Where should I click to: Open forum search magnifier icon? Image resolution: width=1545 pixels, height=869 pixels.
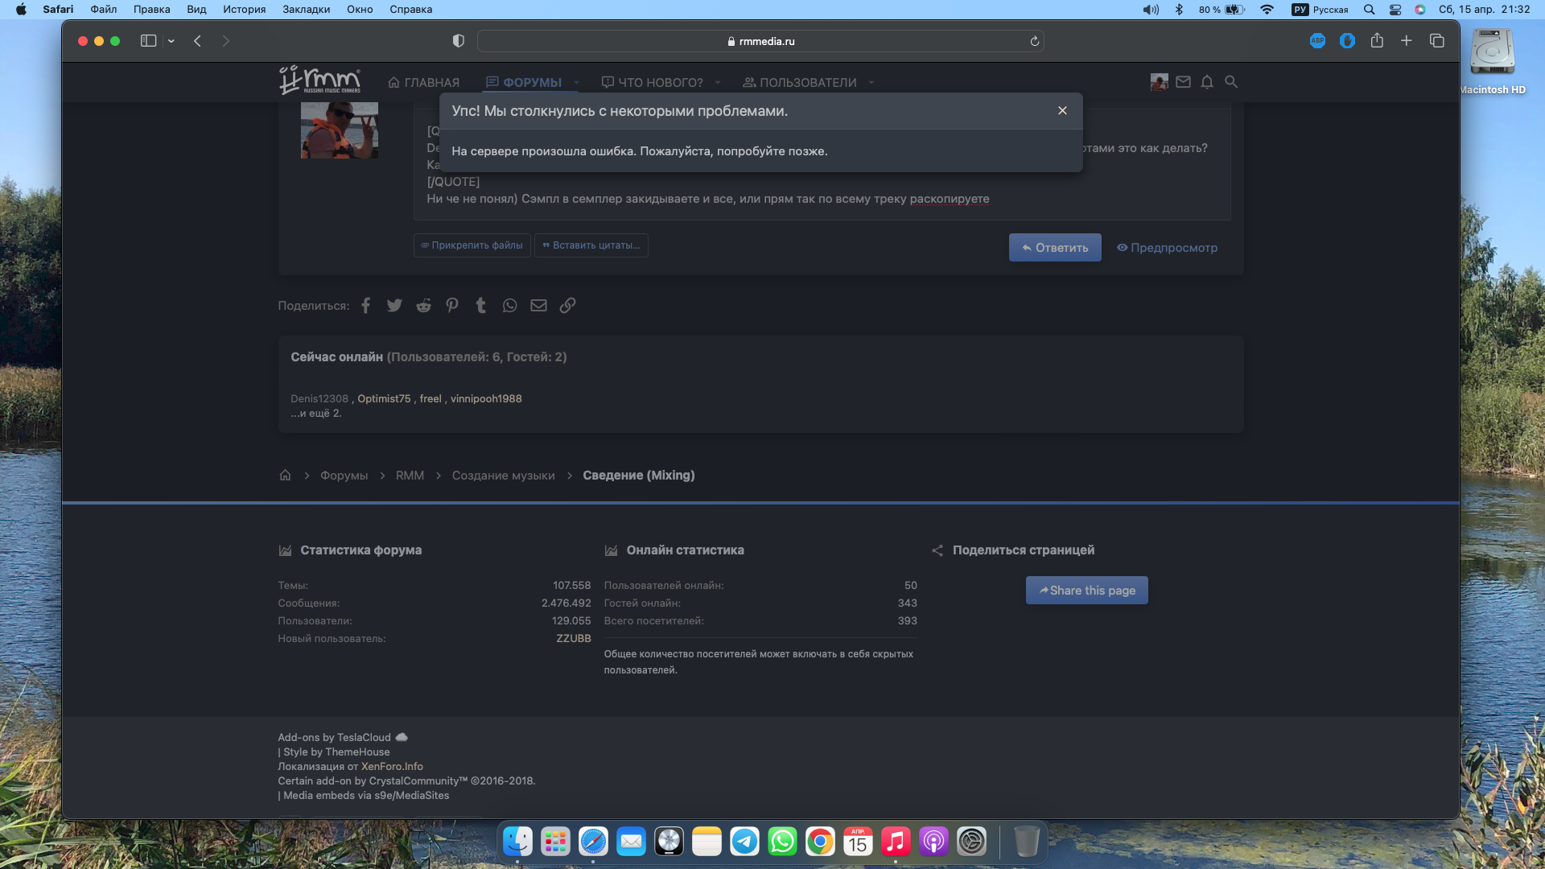1231,82
